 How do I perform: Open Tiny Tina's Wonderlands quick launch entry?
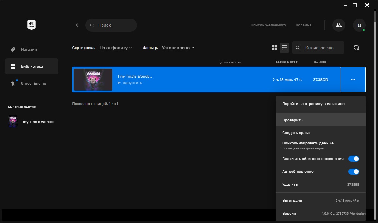[x=32, y=121]
